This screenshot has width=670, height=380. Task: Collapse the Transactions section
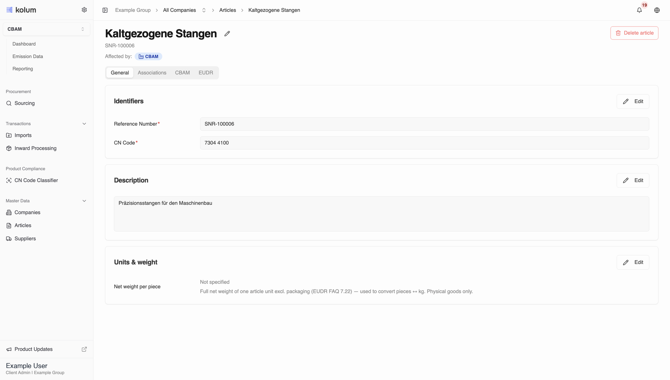point(84,124)
